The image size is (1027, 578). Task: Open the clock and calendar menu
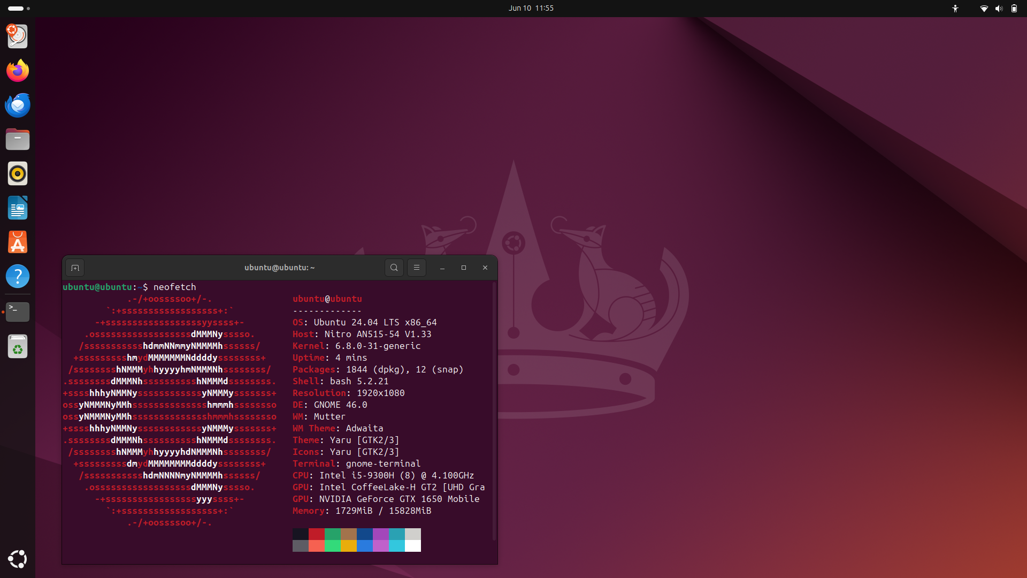click(x=531, y=8)
